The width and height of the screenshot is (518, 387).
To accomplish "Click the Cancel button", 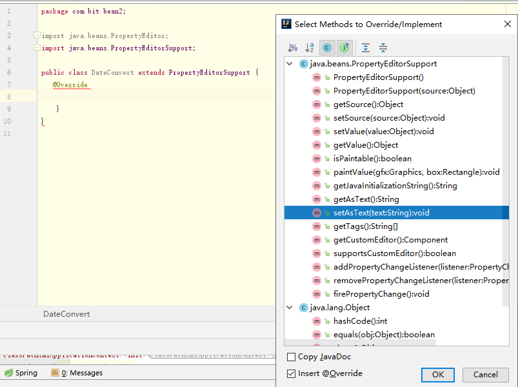I will click(485, 375).
